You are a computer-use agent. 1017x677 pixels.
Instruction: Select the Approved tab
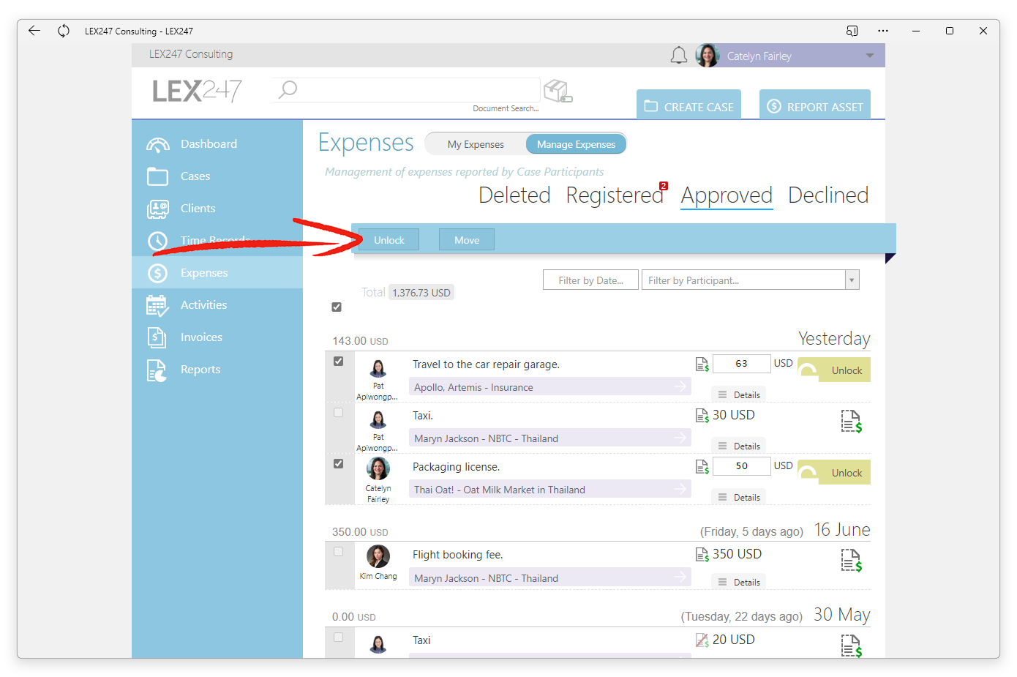727,195
